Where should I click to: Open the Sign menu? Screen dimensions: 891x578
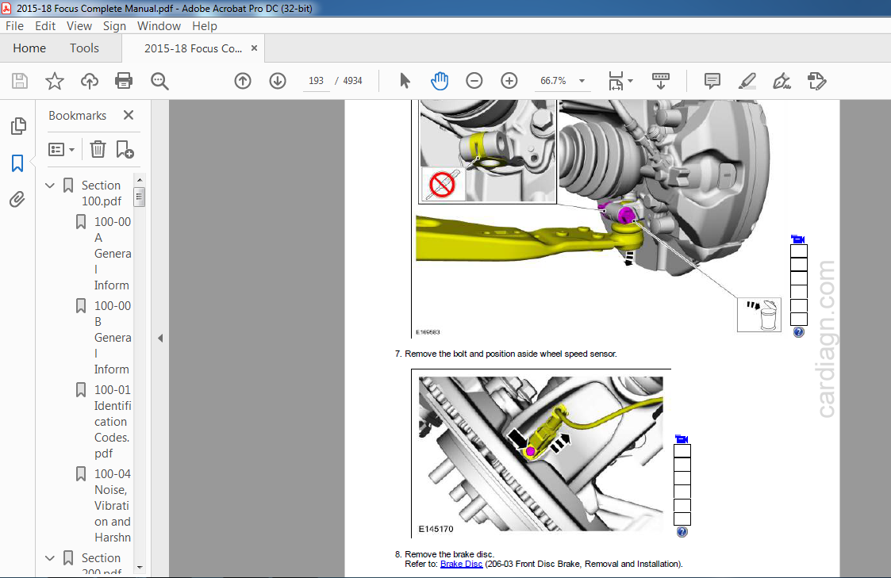coord(114,26)
